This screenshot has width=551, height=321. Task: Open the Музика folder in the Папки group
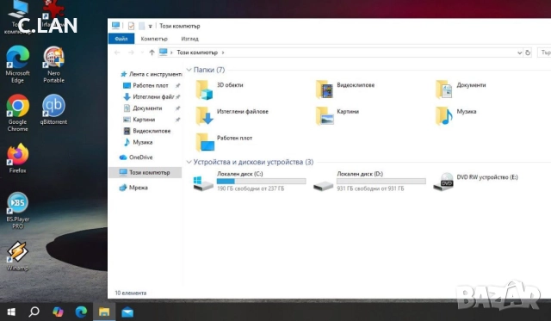(x=456, y=116)
